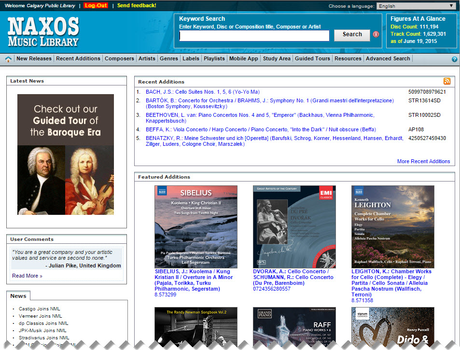Go to the Artists section
The width and height of the screenshot is (460, 350).
pyautogui.click(x=147, y=59)
